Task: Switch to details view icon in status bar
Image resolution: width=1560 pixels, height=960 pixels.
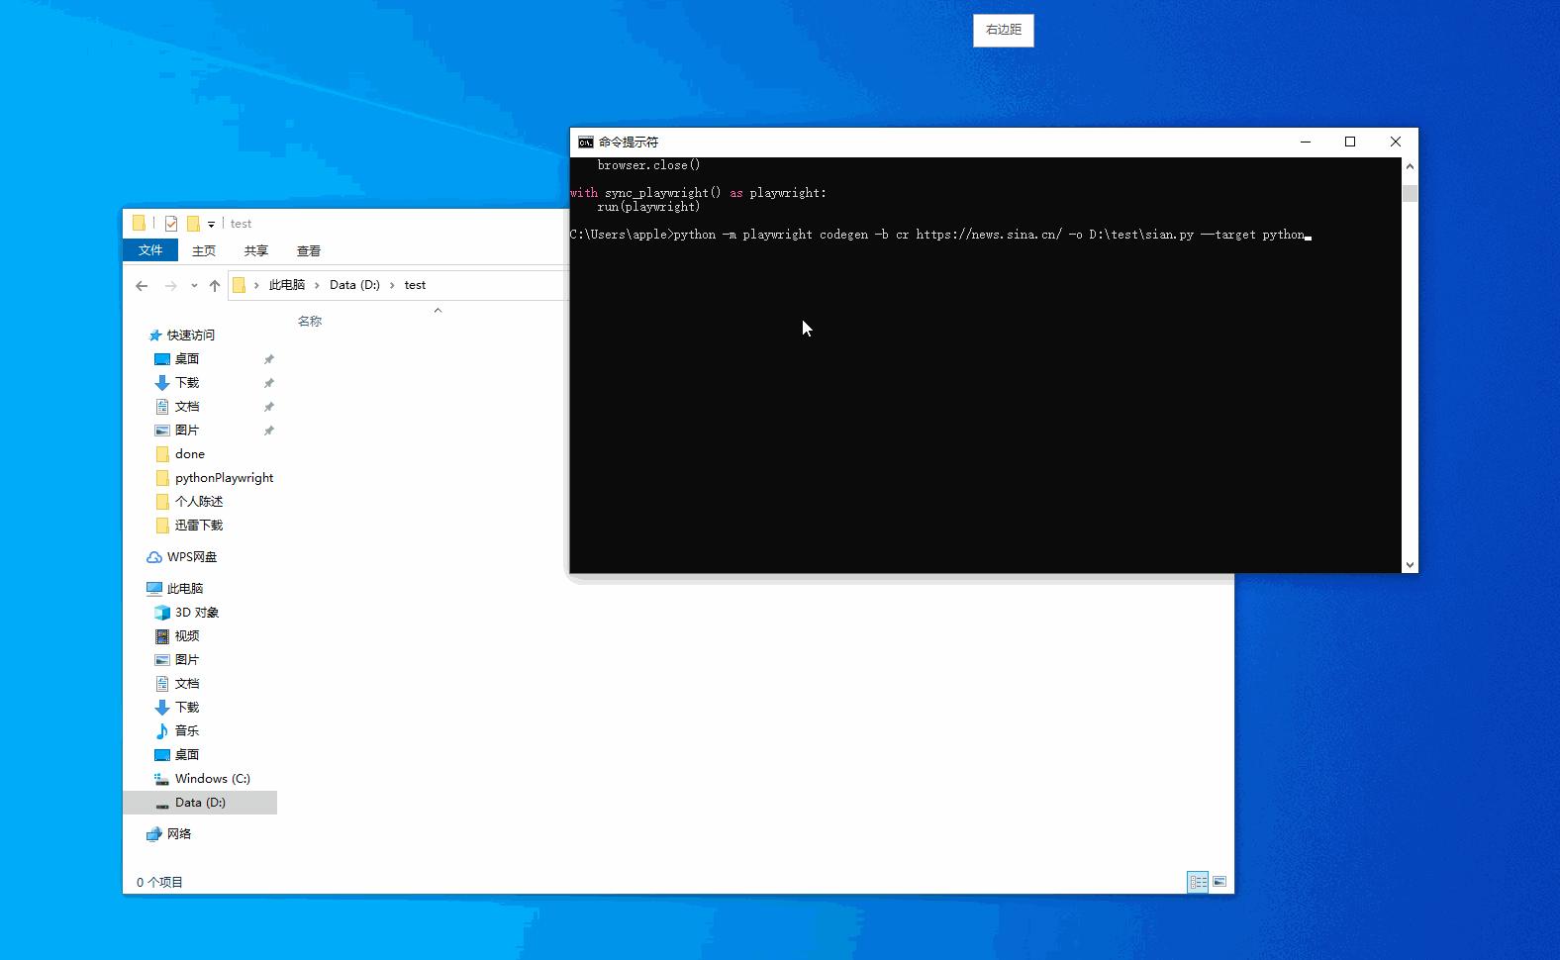Action: [x=1198, y=882]
